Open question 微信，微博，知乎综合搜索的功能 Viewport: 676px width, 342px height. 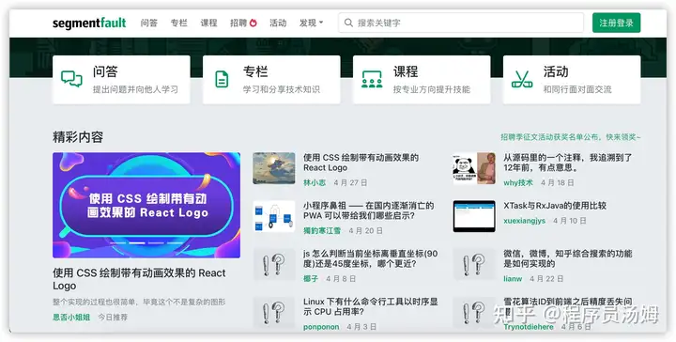pyautogui.click(x=568, y=258)
